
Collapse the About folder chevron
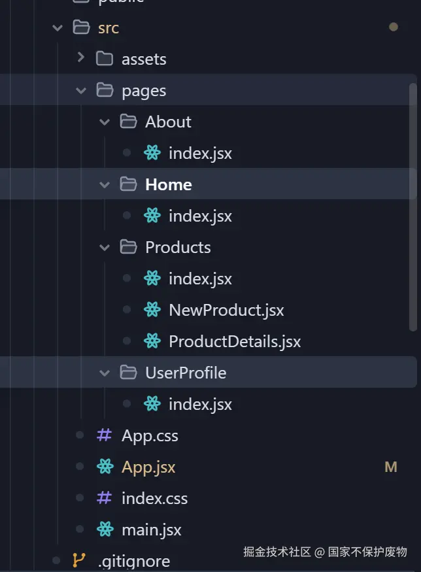click(x=105, y=122)
